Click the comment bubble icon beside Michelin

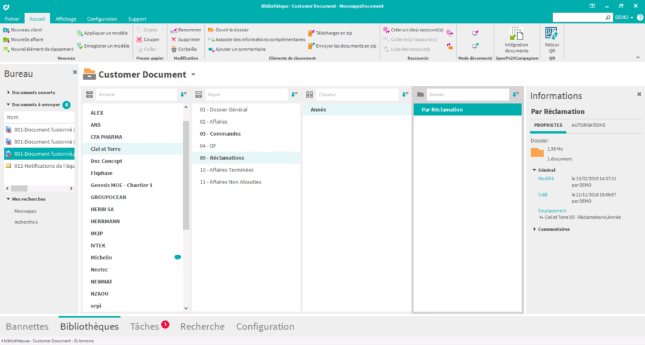178,258
